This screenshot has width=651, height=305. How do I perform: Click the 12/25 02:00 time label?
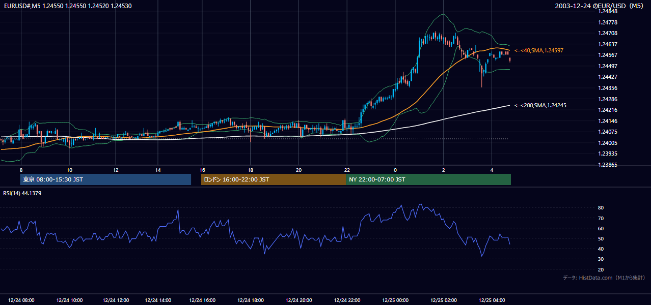tap(443, 300)
